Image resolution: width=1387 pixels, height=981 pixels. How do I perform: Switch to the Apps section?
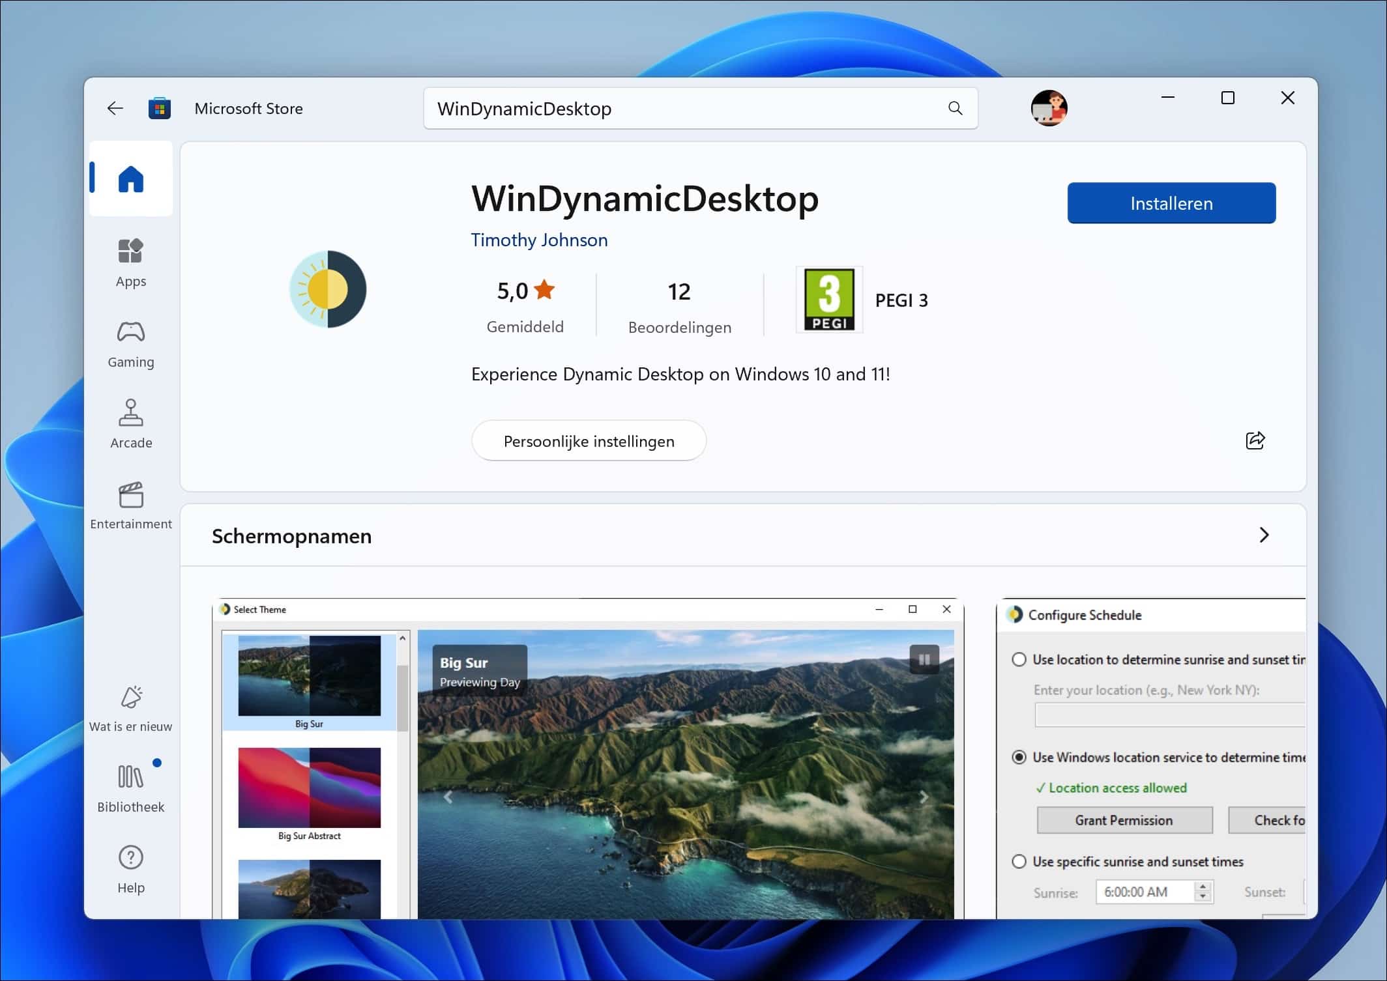coord(130,263)
